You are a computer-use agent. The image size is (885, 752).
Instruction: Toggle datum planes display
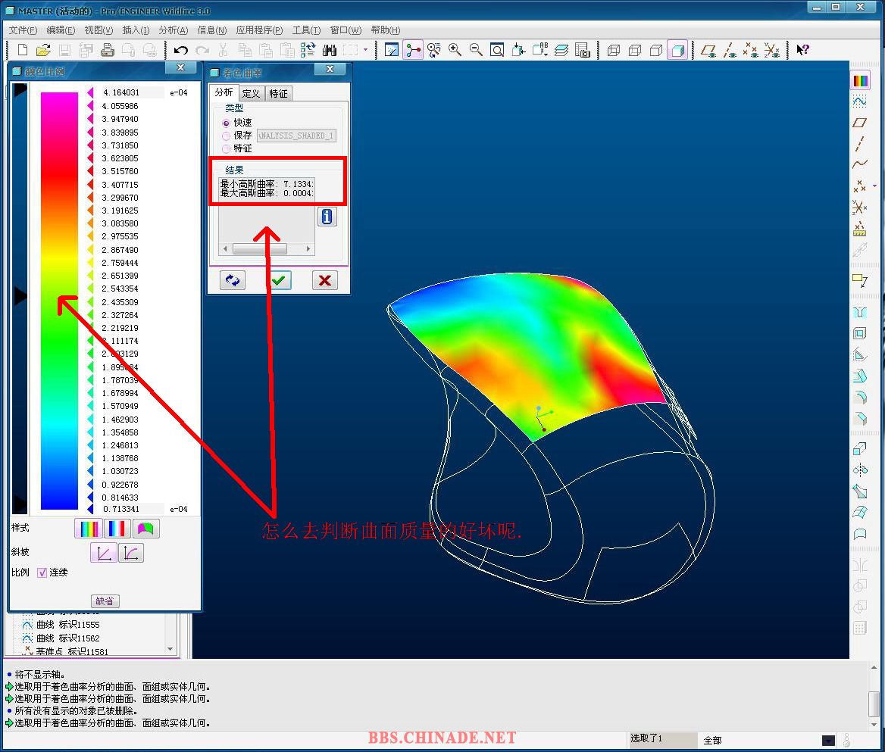(708, 50)
